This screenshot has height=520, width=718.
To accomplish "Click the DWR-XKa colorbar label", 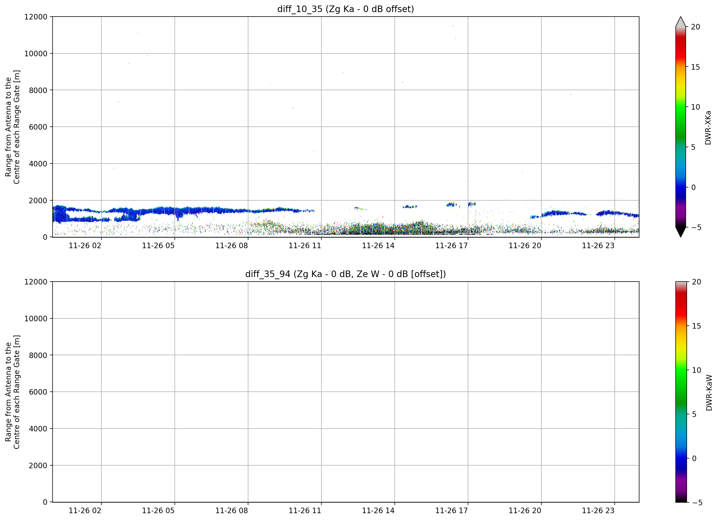I will [708, 128].
